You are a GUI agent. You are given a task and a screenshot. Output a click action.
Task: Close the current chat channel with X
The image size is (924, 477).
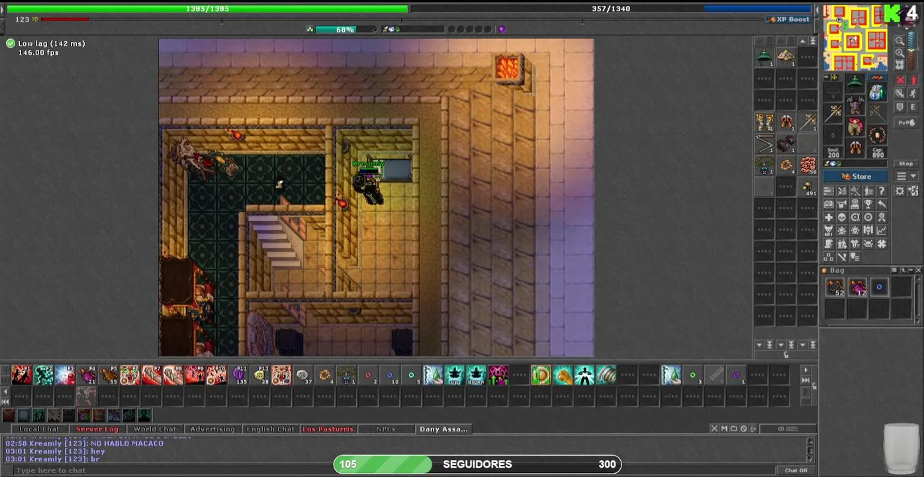coord(714,429)
